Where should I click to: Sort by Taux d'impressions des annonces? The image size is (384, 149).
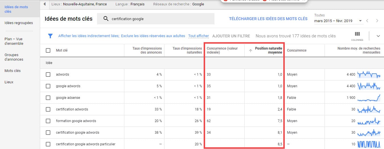click(147, 50)
